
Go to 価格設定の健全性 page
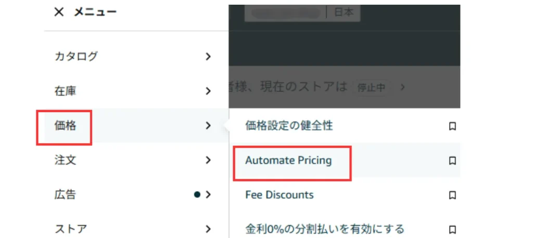(x=289, y=126)
